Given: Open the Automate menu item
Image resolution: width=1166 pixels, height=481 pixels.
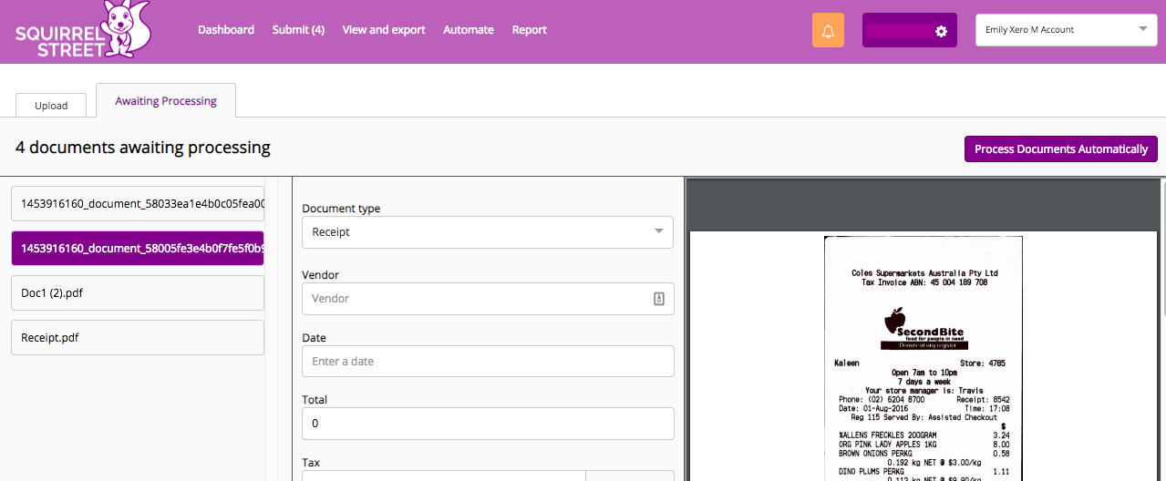Looking at the screenshot, I should (x=469, y=30).
